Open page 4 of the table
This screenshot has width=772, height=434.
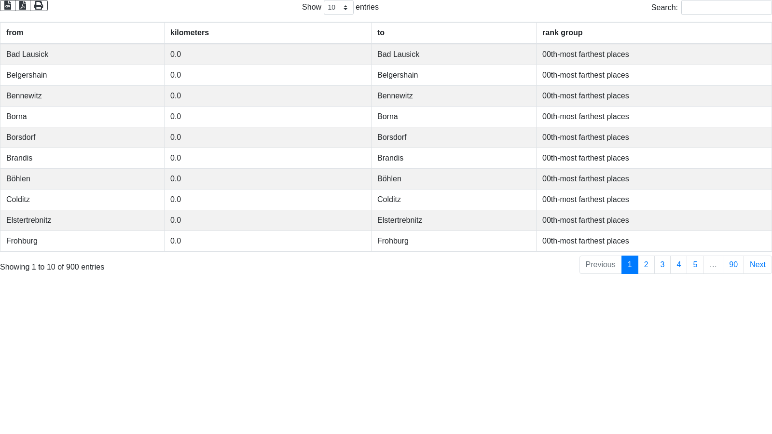click(678, 265)
